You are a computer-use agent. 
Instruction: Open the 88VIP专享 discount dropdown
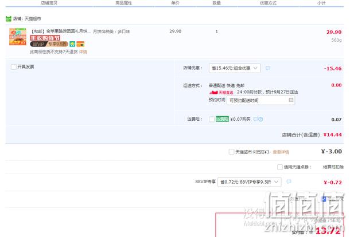point(250,182)
